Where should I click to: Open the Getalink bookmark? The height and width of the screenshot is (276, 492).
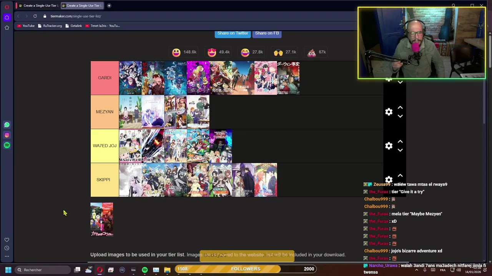pos(73,26)
